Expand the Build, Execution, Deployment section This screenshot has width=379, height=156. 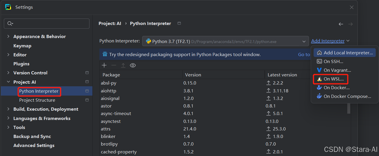point(8,109)
